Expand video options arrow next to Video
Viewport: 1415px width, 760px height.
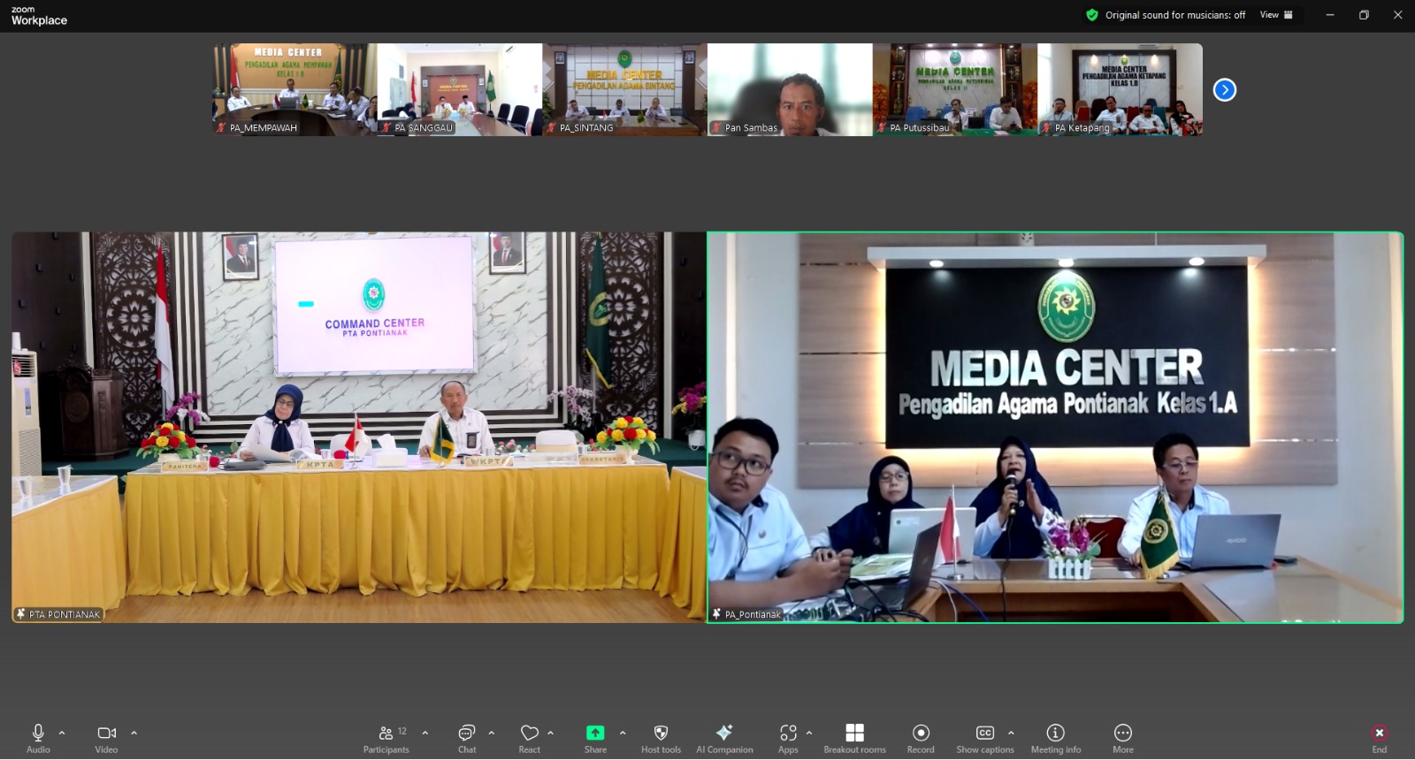(x=134, y=733)
